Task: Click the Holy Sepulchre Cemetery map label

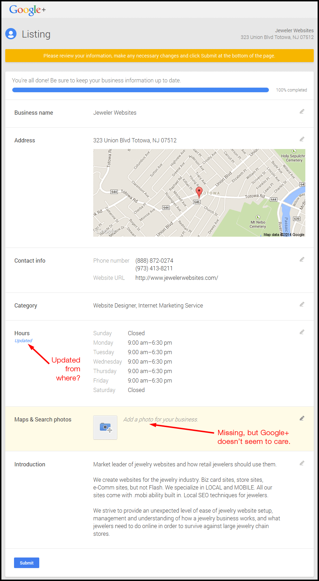Action: point(293,158)
